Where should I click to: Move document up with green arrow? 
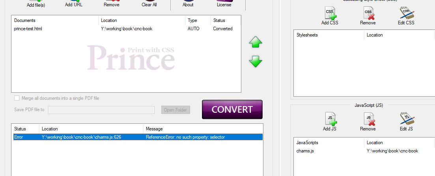pos(256,42)
